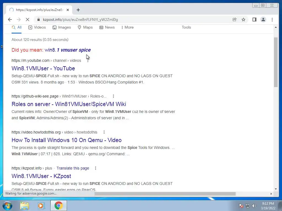Open Chrome's three-dot menu

[x=272, y=20]
